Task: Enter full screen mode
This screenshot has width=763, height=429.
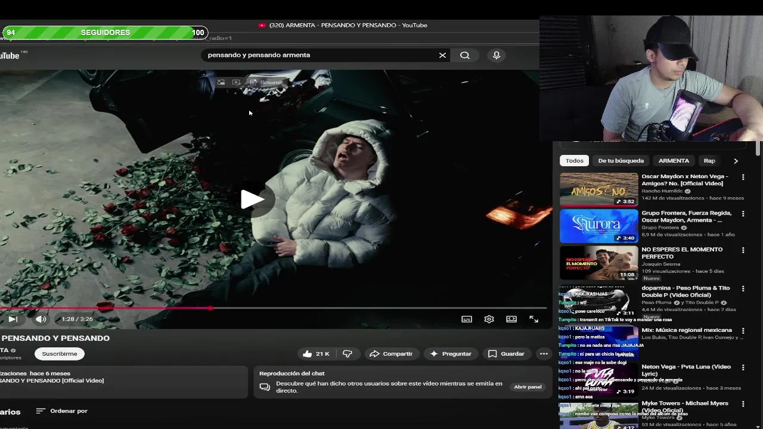Action: tap(534, 319)
